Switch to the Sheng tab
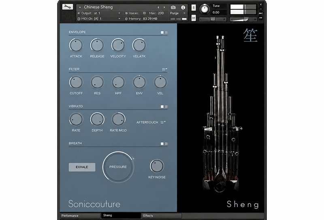The image size is (324, 220). (x=121, y=216)
